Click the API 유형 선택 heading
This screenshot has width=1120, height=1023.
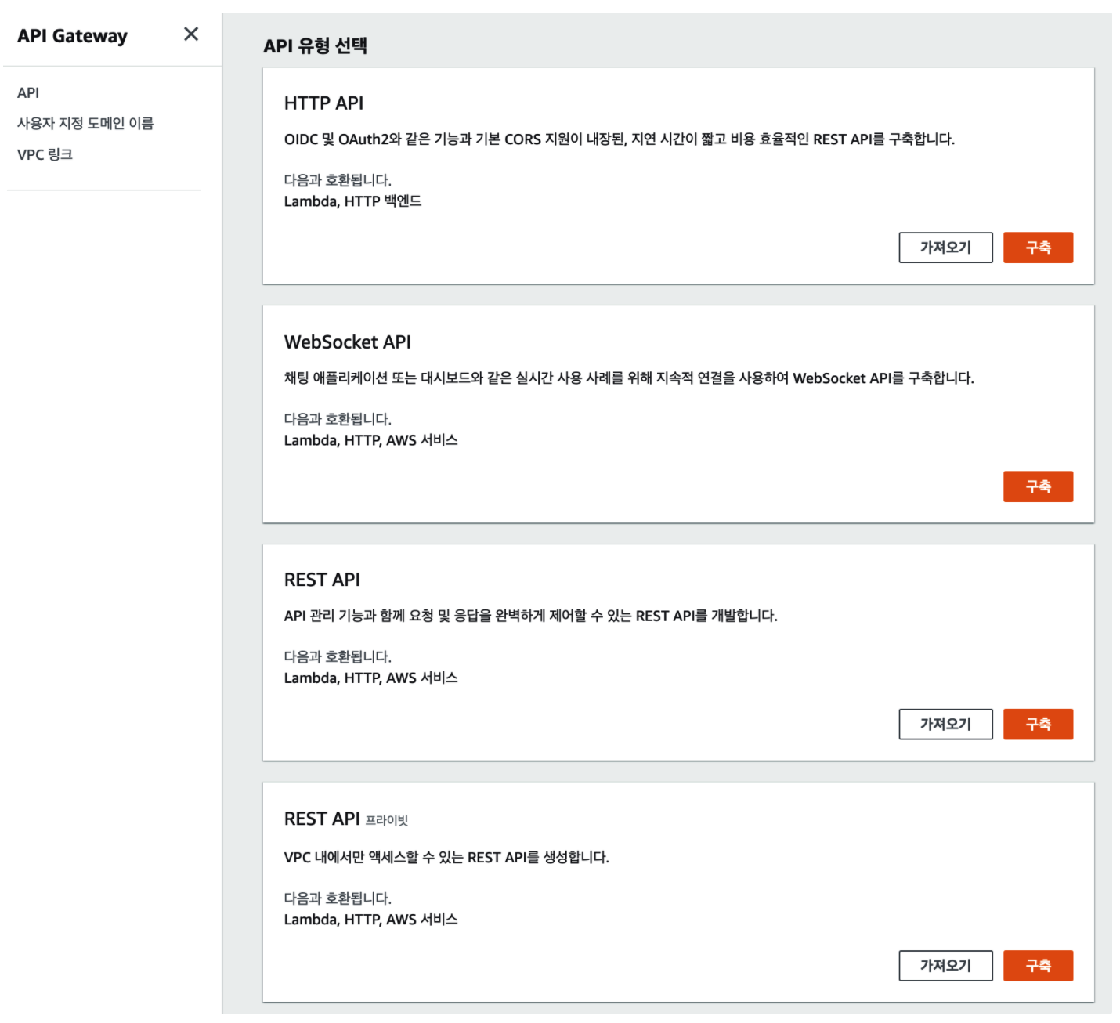315,45
